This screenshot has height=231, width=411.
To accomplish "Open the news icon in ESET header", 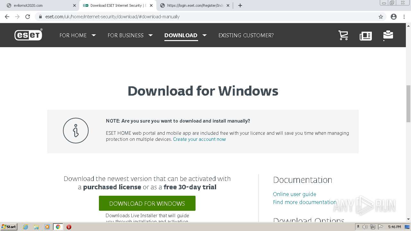I will coord(366,36).
